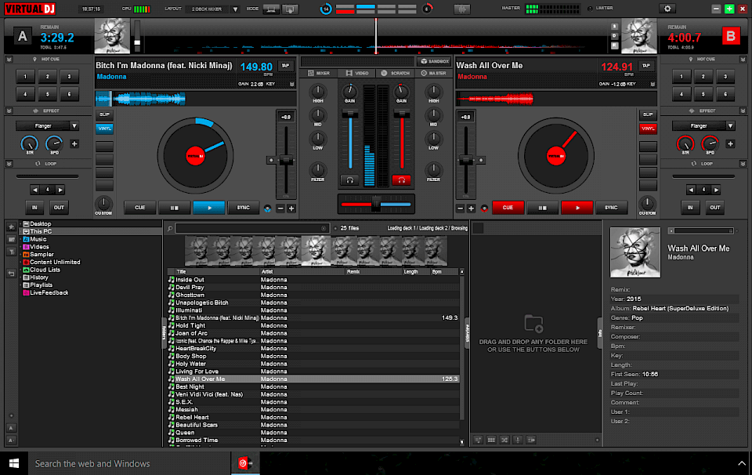Screen dimensions: 752x475
Task: Toggle SLIP mode on deck A
Action: point(104,114)
